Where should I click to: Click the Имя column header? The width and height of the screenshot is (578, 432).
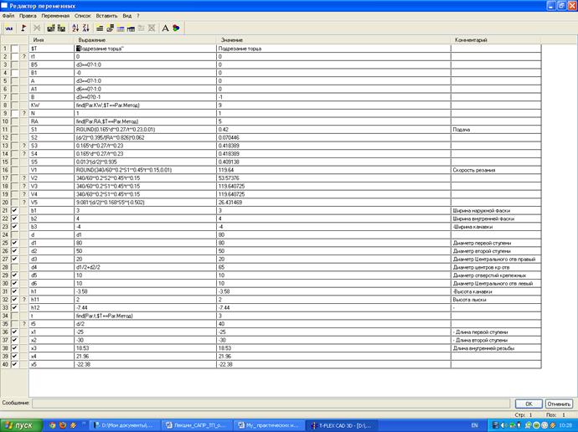coord(52,40)
